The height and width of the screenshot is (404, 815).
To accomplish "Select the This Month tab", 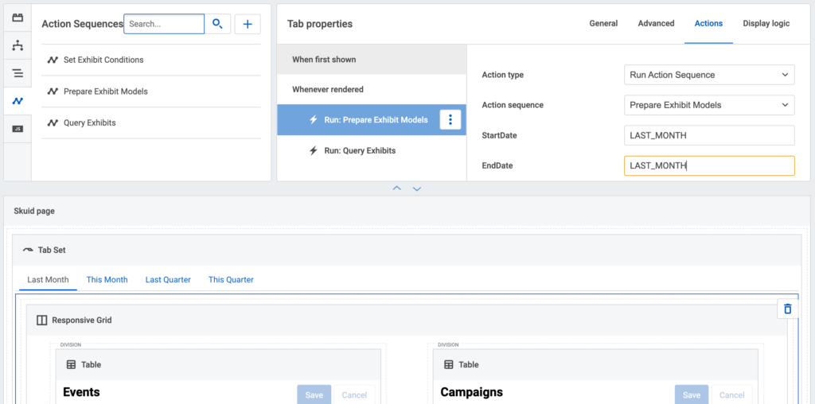I will point(107,279).
